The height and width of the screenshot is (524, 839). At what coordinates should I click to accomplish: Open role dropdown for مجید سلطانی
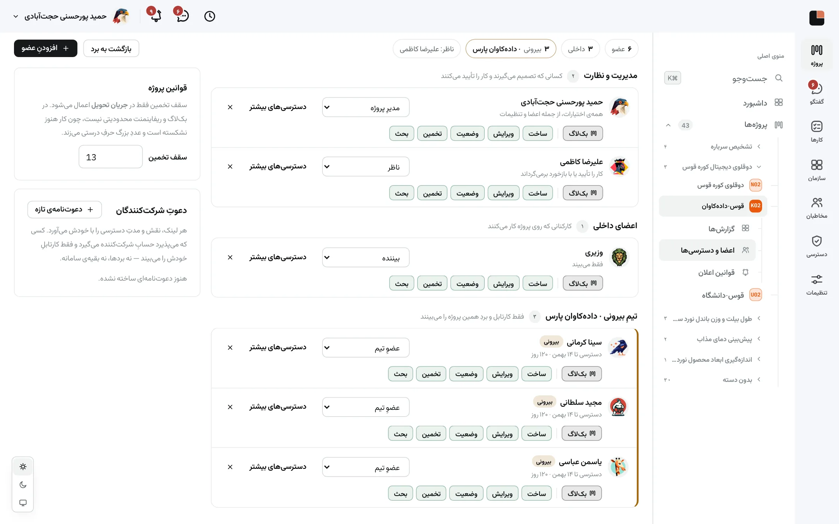pyautogui.click(x=366, y=407)
